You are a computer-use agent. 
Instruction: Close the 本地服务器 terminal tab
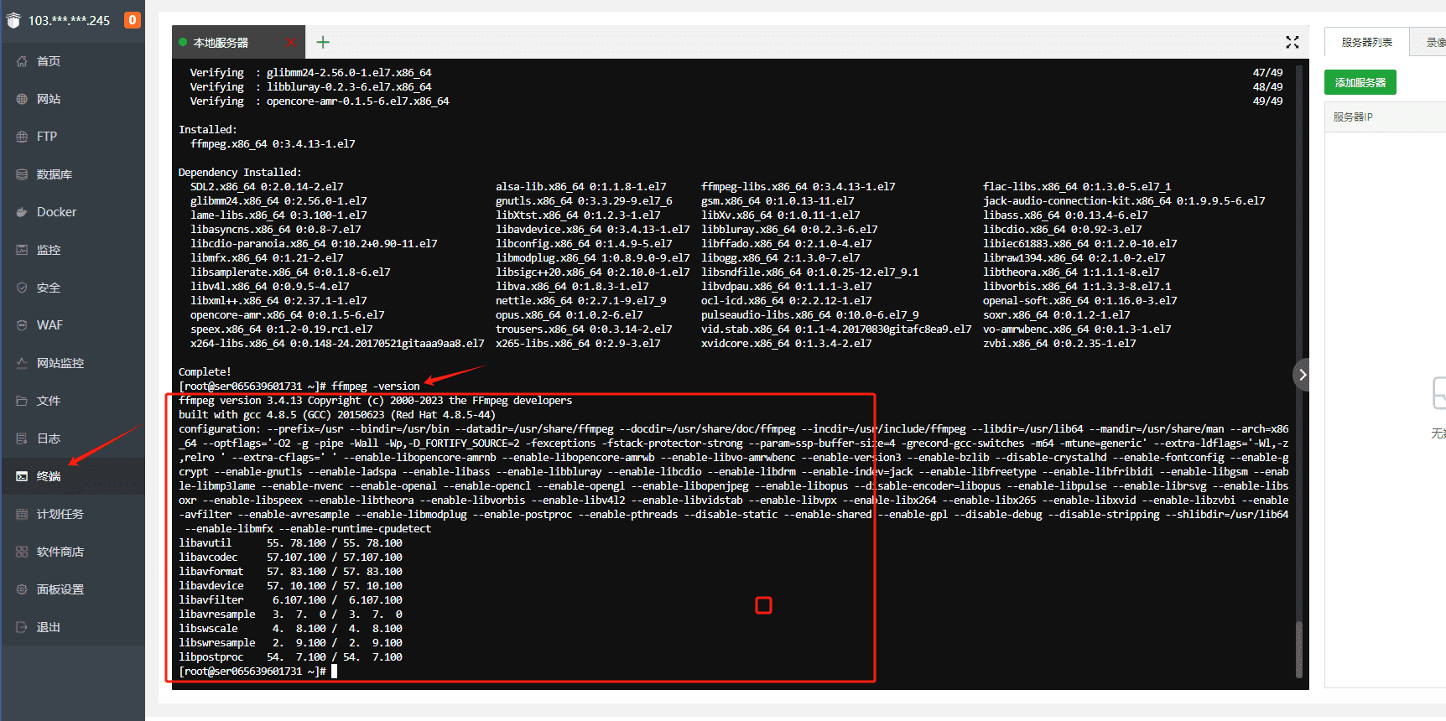pyautogui.click(x=291, y=42)
